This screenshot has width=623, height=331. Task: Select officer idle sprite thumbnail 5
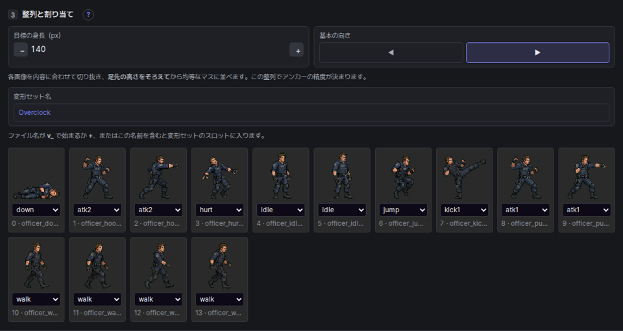342,177
